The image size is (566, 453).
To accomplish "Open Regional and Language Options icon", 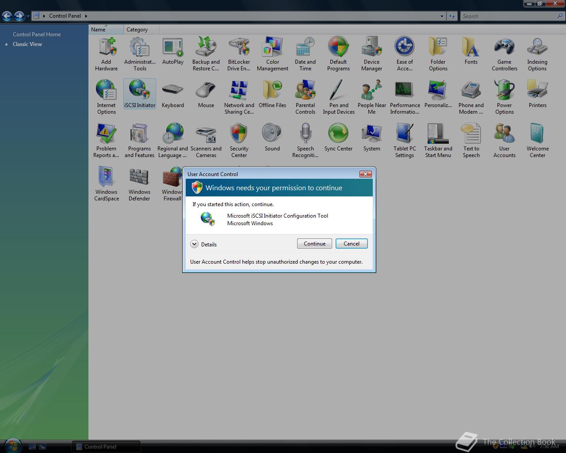I will (173, 141).
